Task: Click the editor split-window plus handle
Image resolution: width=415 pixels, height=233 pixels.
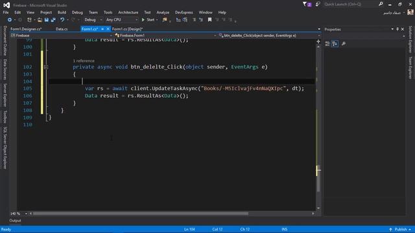Action: [318, 41]
